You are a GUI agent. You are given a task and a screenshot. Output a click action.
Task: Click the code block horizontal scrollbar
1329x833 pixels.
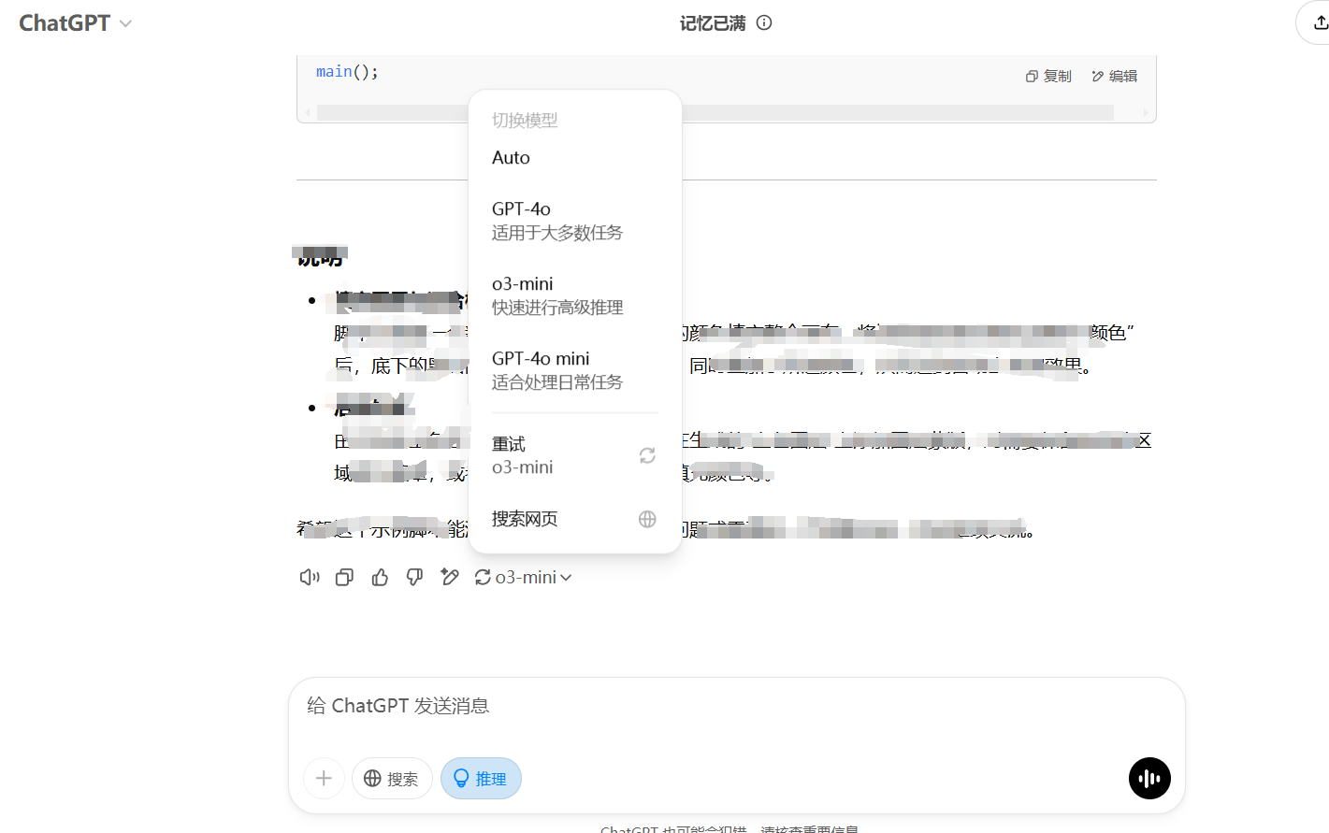pyautogui.click(x=715, y=113)
